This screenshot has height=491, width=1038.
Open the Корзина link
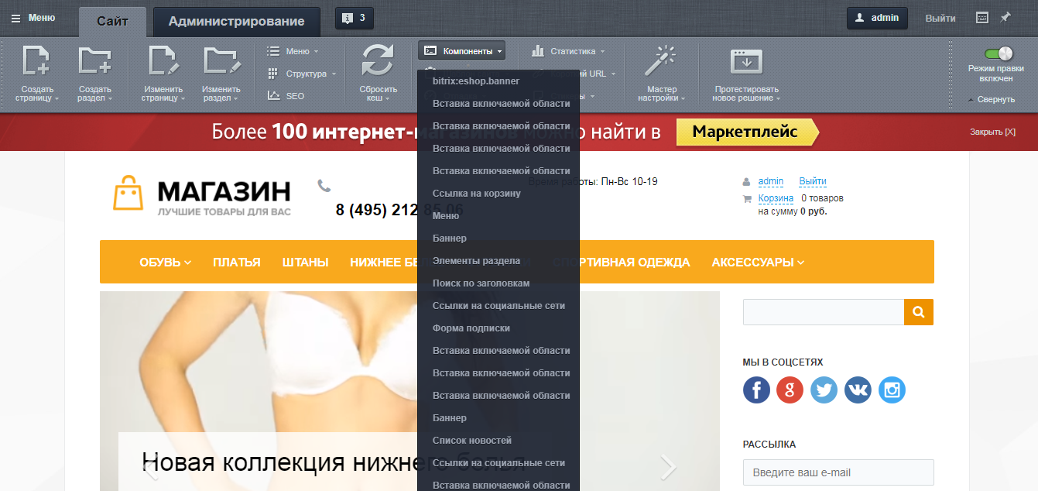(776, 197)
